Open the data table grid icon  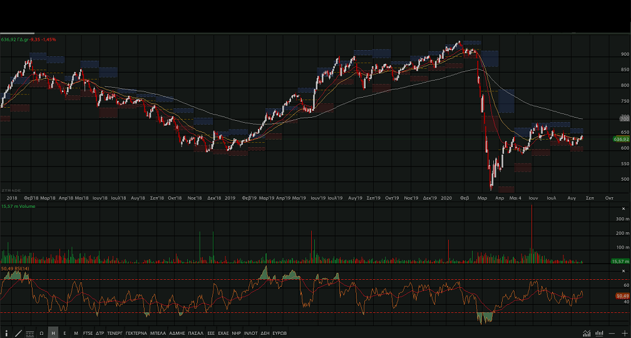tap(30, 333)
